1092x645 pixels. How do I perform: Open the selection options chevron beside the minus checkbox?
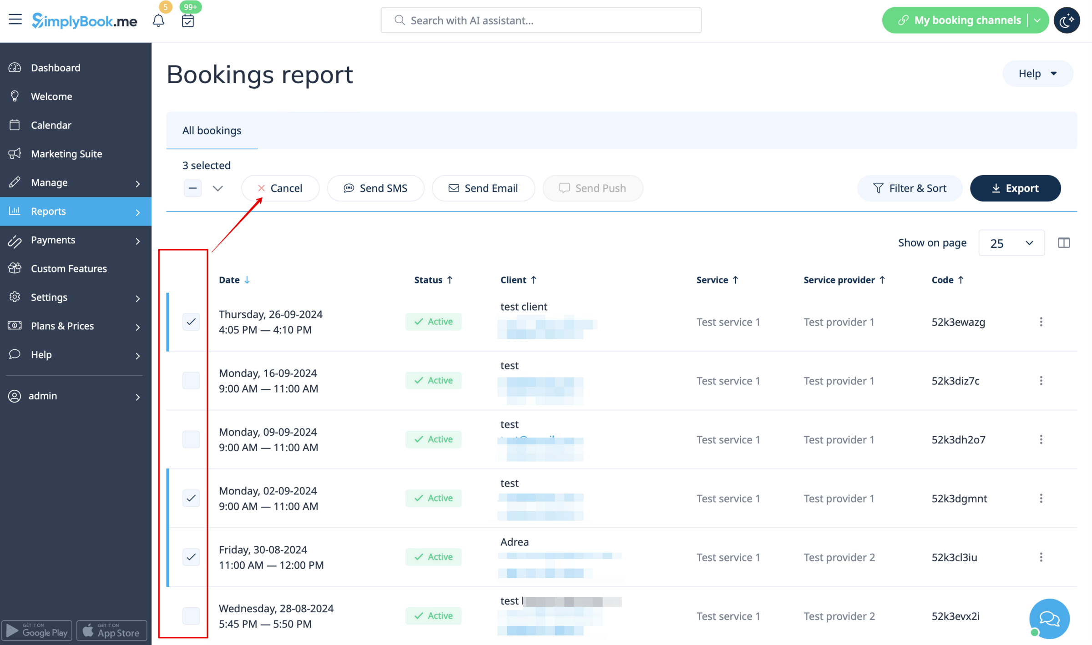click(218, 188)
